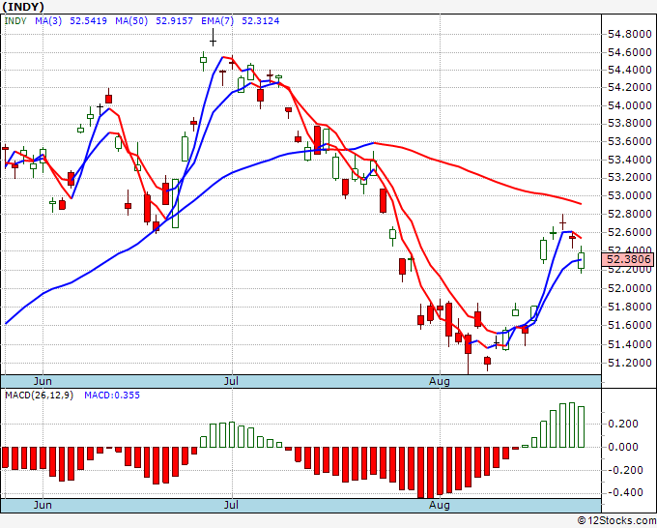
Task: Select the 54.8000 price axis label
Action: (x=630, y=34)
